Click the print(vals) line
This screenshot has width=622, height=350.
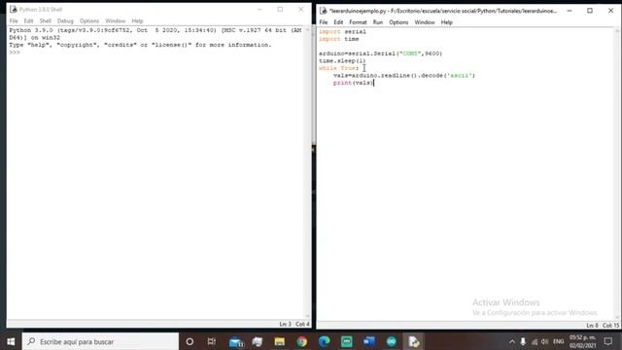[353, 83]
